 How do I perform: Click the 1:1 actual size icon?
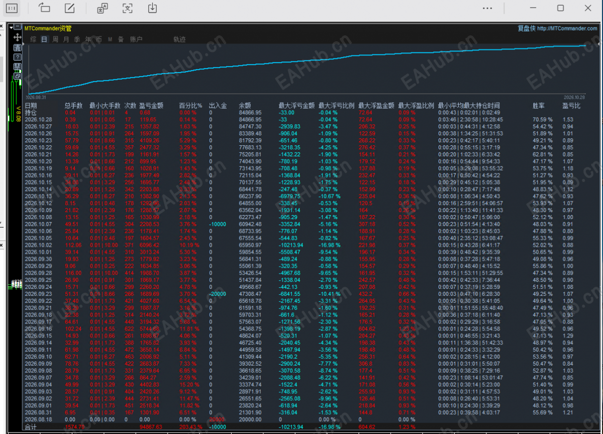pos(12,8)
